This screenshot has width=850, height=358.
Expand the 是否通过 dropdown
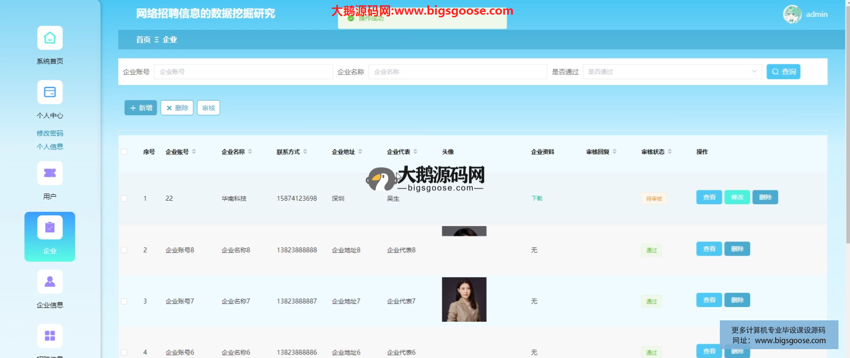[x=672, y=72]
